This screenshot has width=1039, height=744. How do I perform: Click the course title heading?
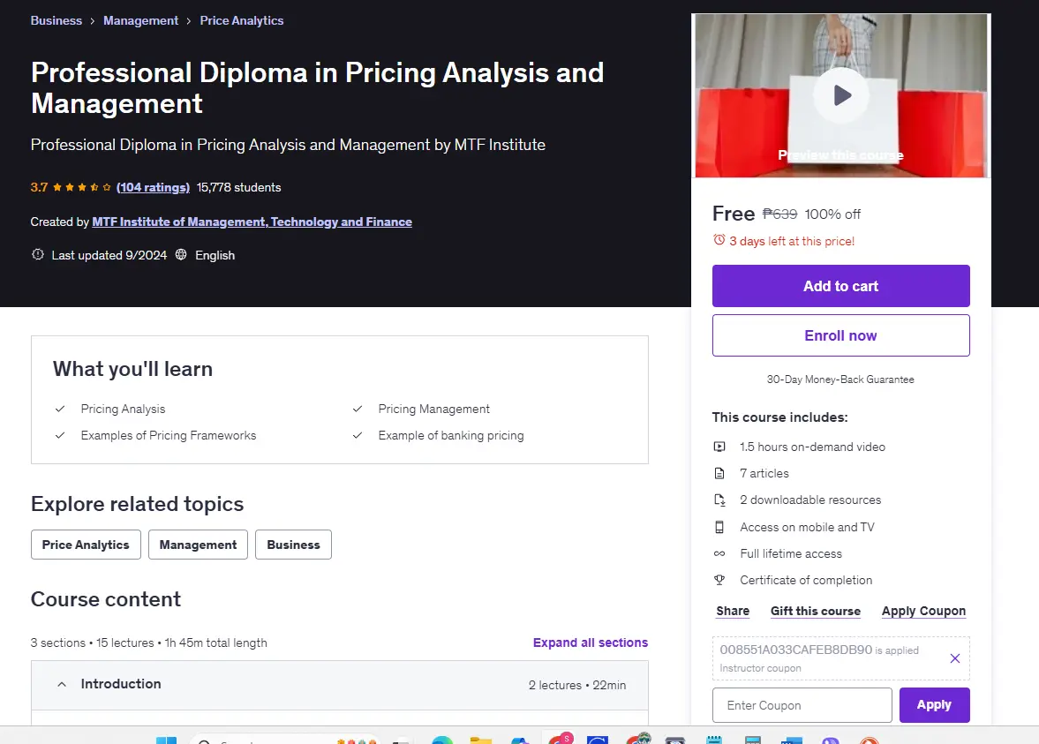(318, 87)
